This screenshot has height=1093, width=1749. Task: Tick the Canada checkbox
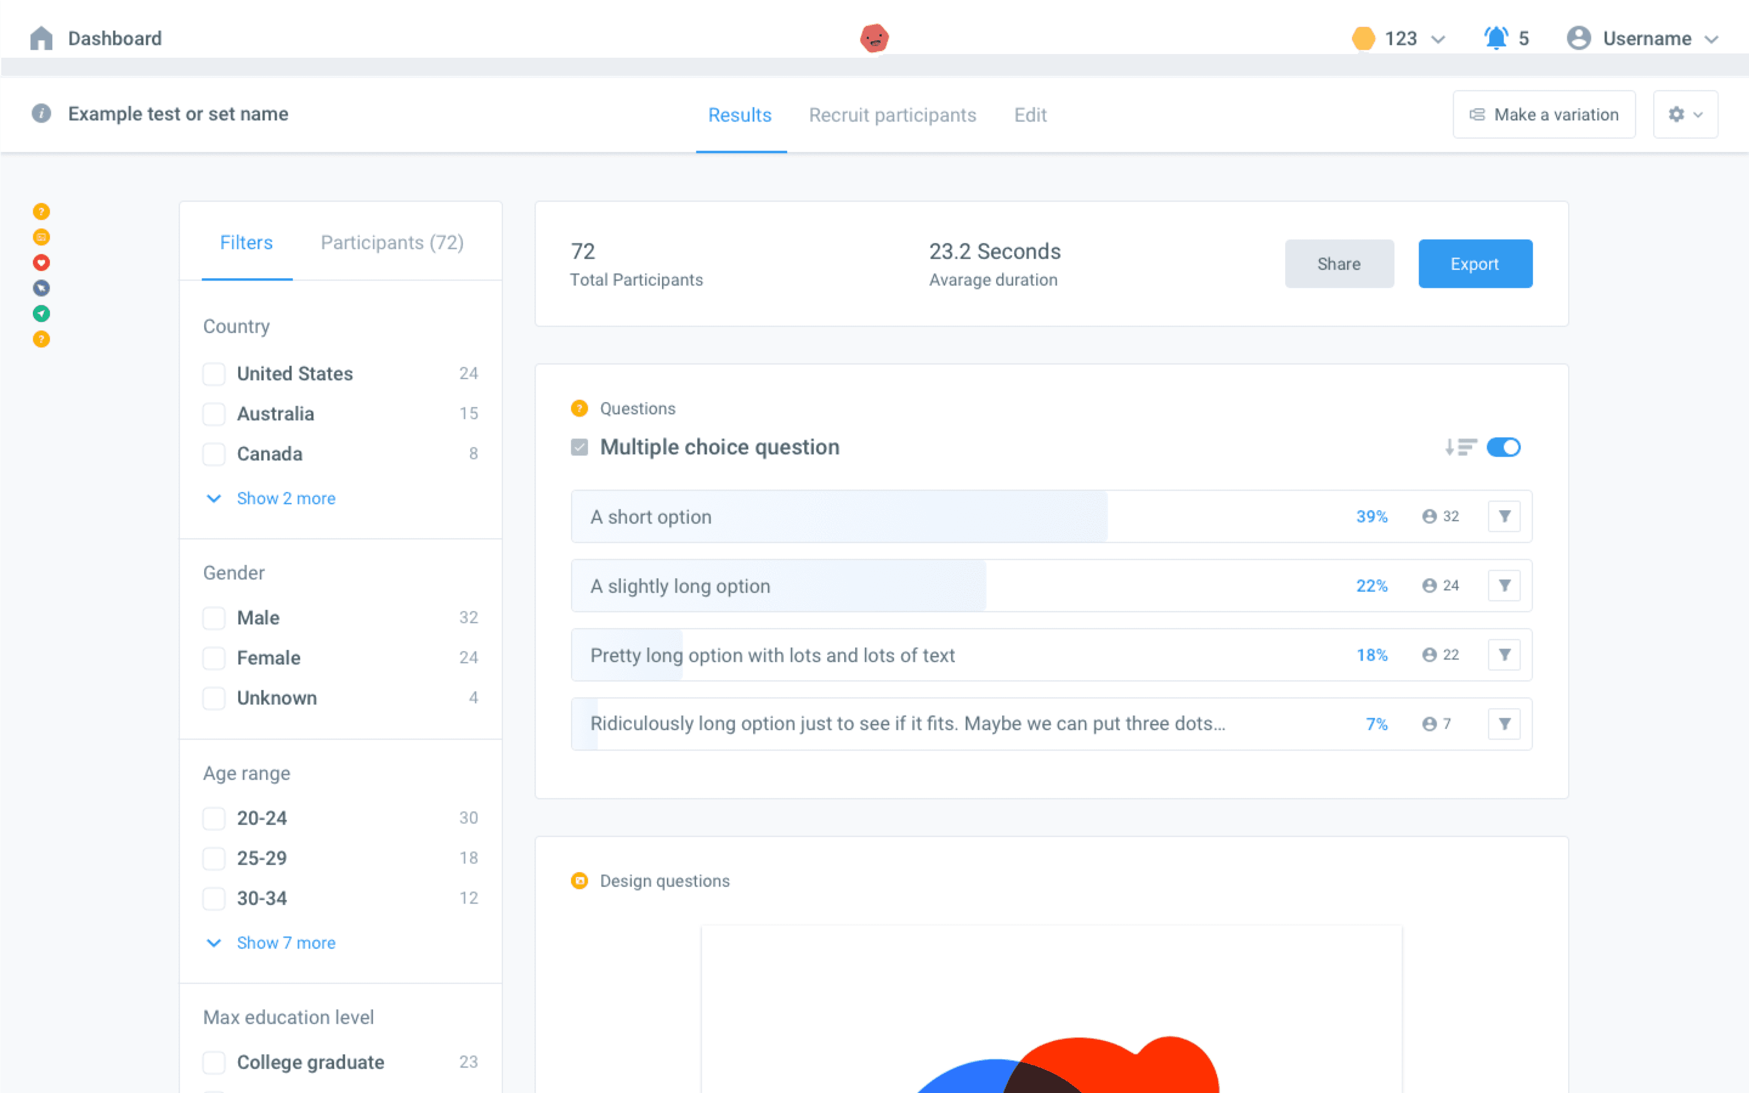[x=213, y=454]
